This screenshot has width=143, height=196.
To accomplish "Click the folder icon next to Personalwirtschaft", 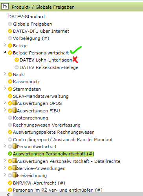I will point(15,146).
